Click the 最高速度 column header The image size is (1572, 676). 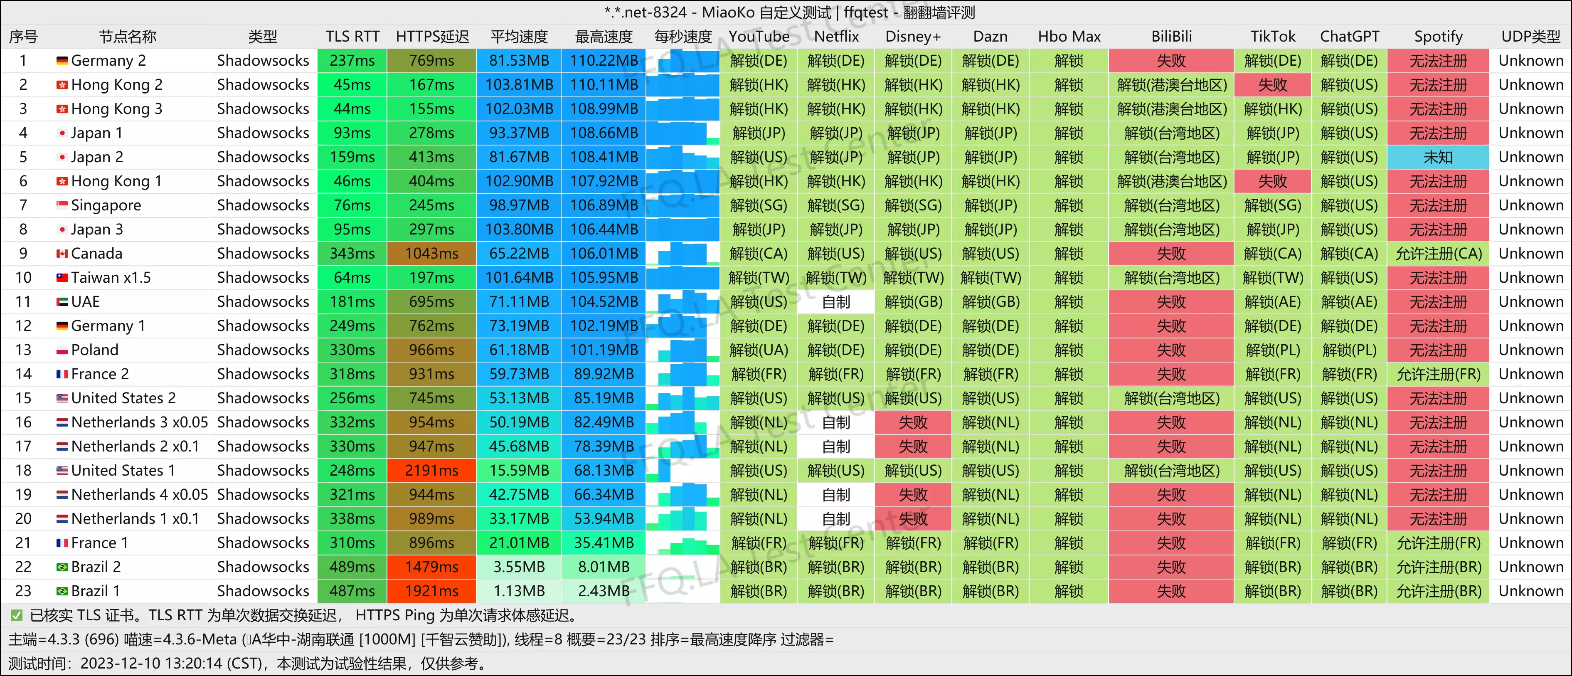603,37
